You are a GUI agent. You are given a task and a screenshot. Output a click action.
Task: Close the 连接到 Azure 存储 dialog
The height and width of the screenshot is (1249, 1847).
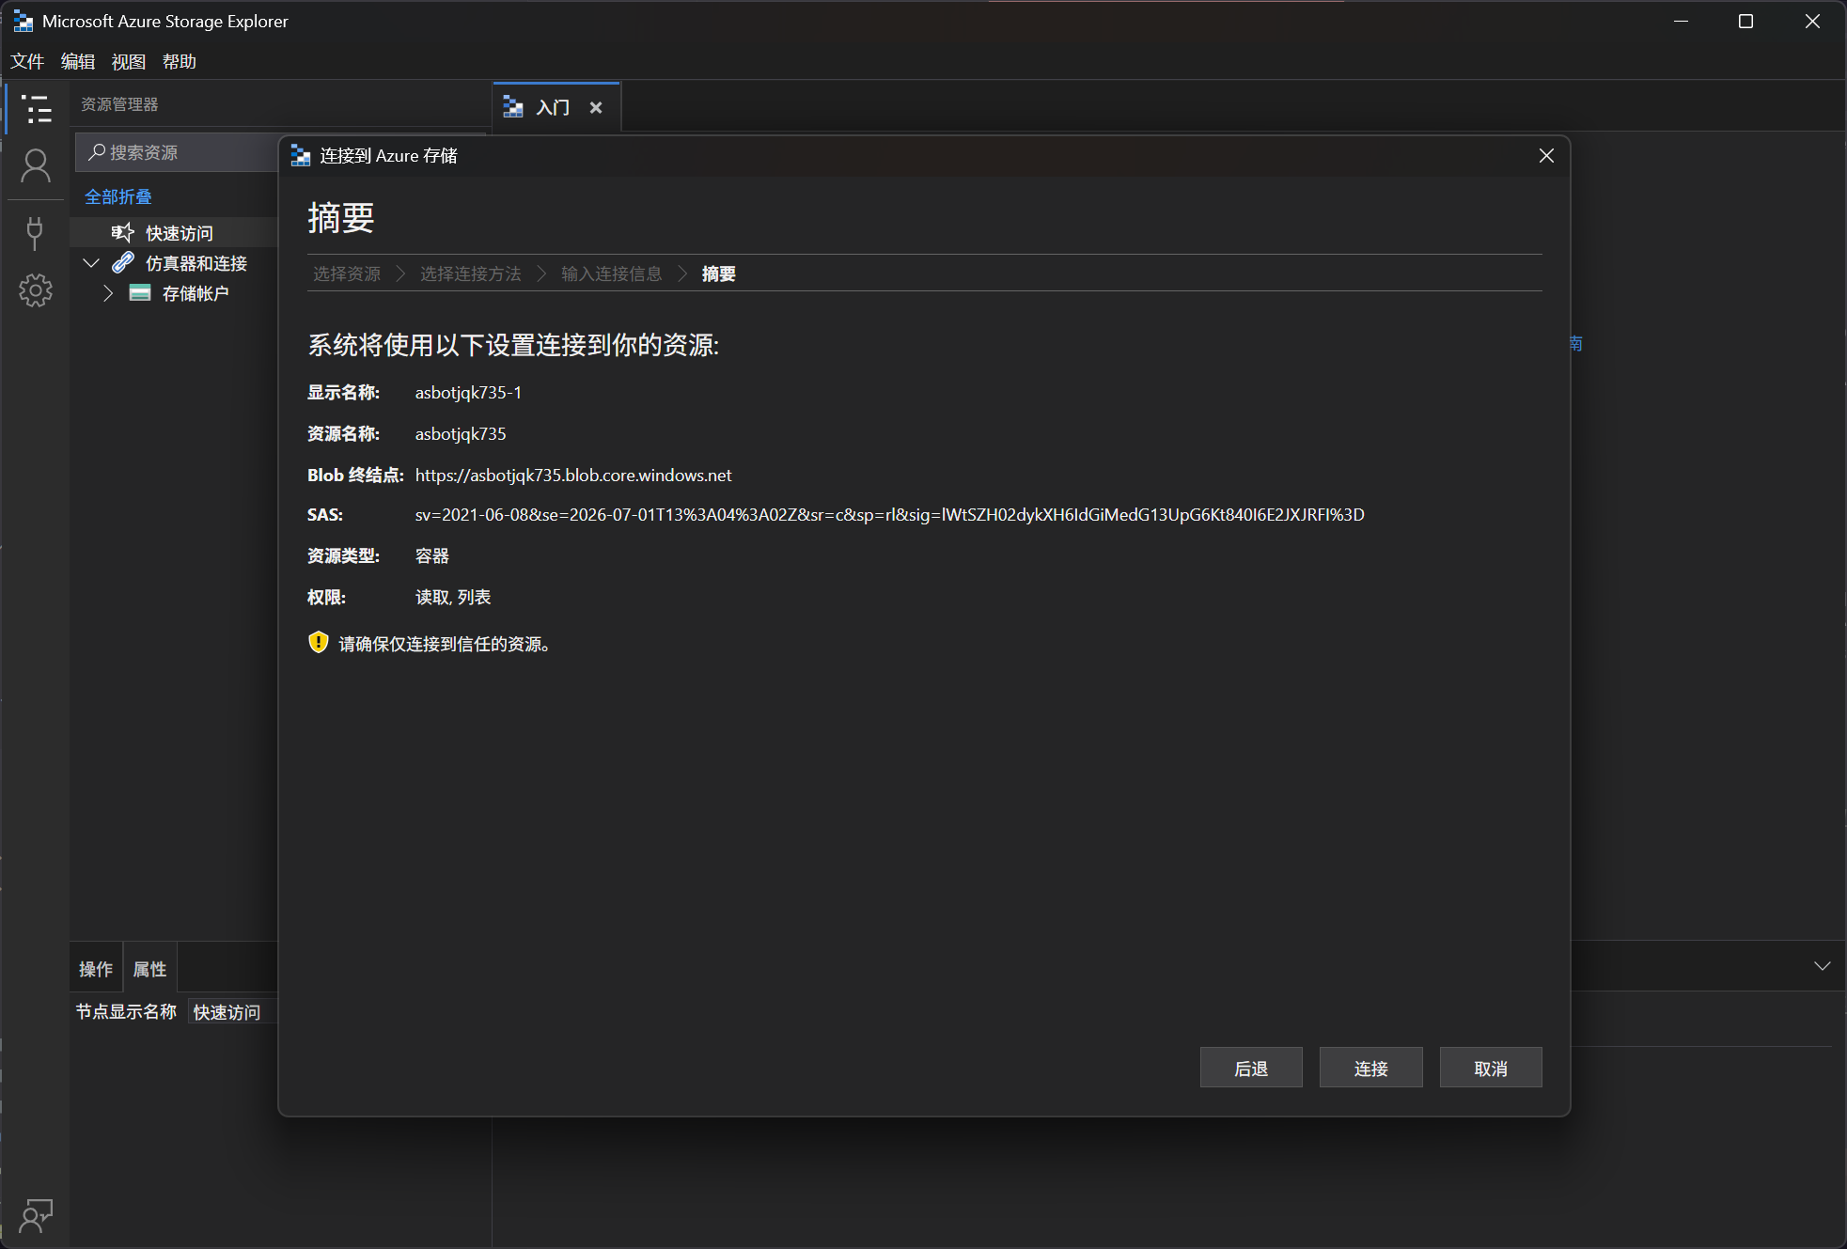[1546, 156]
